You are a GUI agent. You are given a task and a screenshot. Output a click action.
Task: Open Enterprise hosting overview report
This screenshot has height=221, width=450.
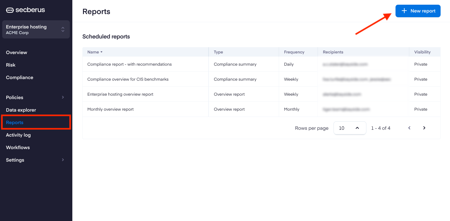coord(120,94)
